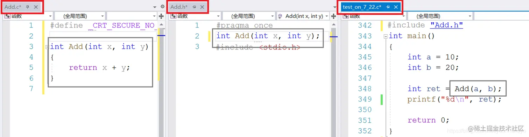Open the 函数 project dropdown in Add.c pane
The height and width of the screenshot is (137, 529).
click(28, 16)
